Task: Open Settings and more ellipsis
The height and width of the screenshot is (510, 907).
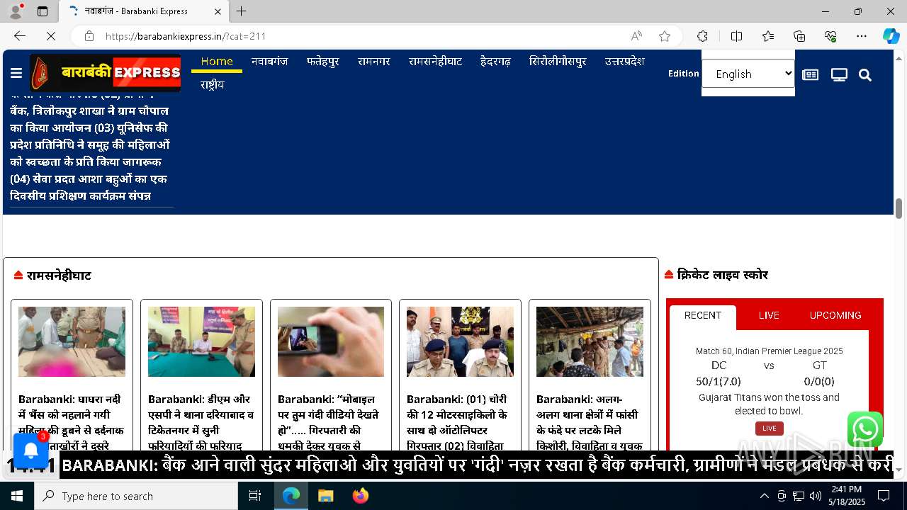Action: (x=862, y=36)
